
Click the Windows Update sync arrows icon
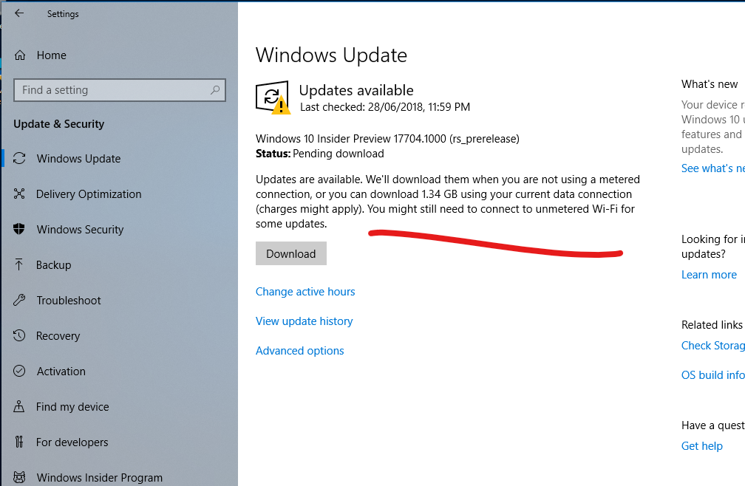coord(19,158)
